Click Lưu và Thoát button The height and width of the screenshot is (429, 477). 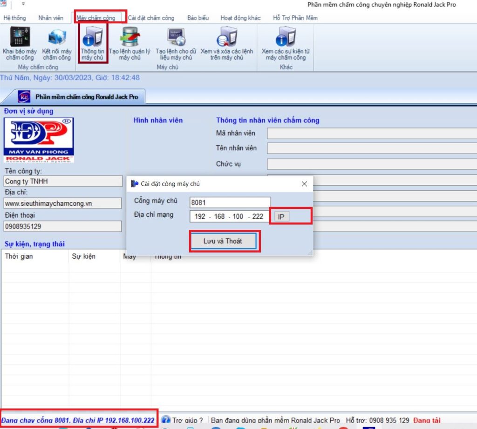[x=223, y=241]
